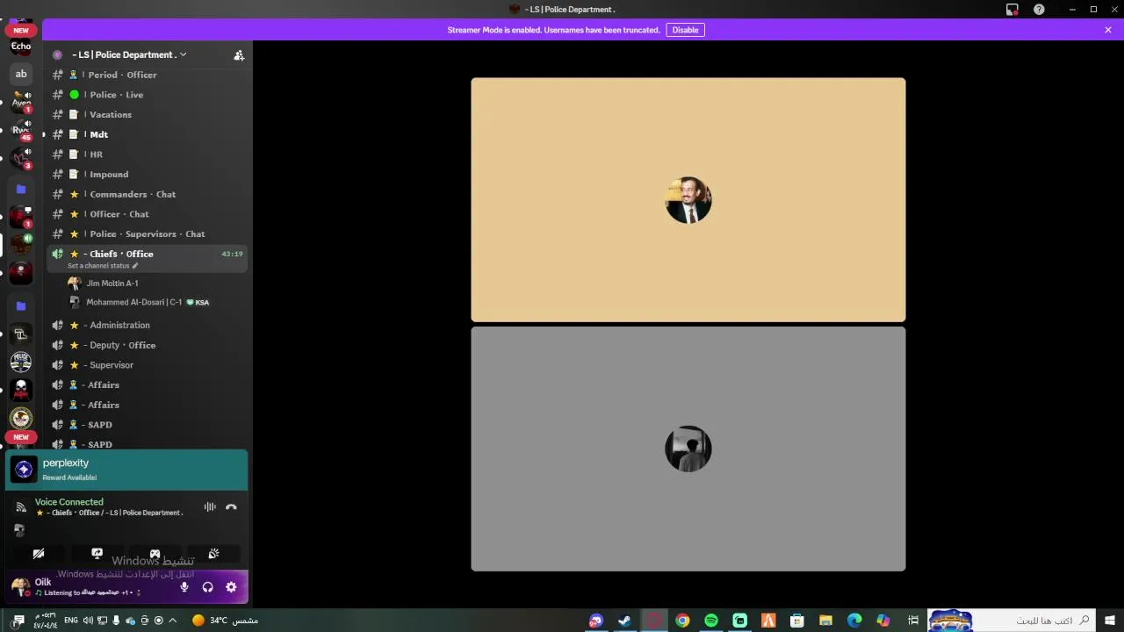The image size is (1124, 632).
Task: Open the Period · Officer channel
Action: pyautogui.click(x=147, y=75)
